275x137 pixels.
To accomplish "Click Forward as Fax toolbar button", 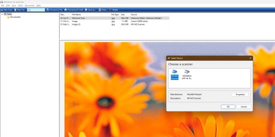I will pyautogui.click(x=54, y=10).
